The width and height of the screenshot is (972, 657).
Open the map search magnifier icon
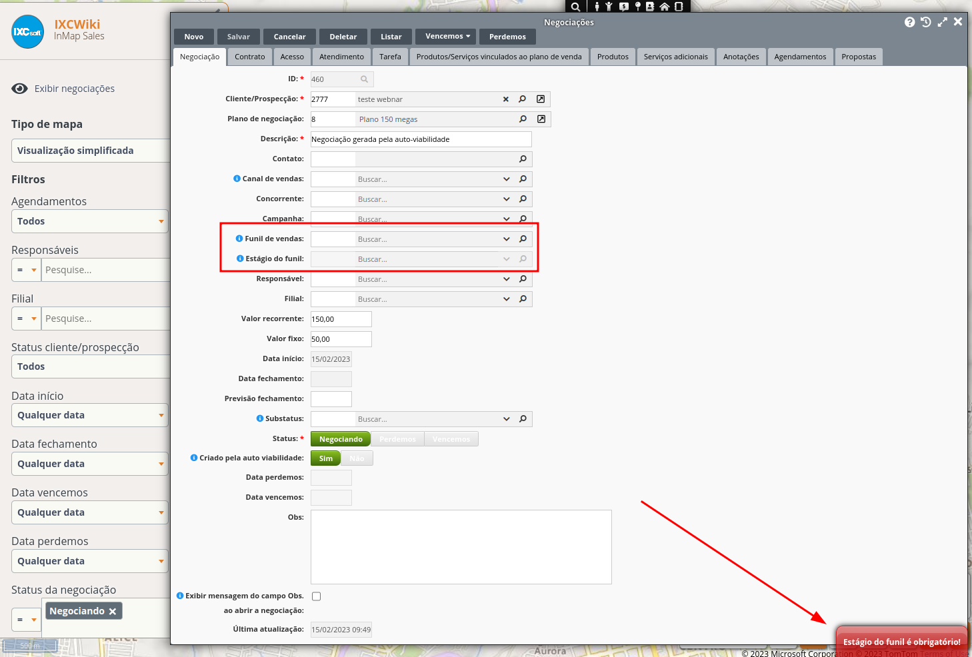click(575, 7)
